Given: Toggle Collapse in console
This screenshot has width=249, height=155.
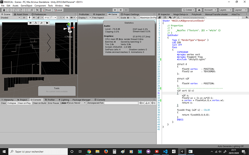Looking at the screenshot, I should coord(12,103).
